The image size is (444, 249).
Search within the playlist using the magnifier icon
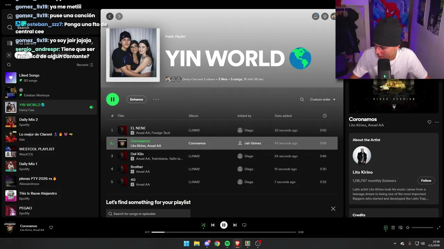click(302, 99)
